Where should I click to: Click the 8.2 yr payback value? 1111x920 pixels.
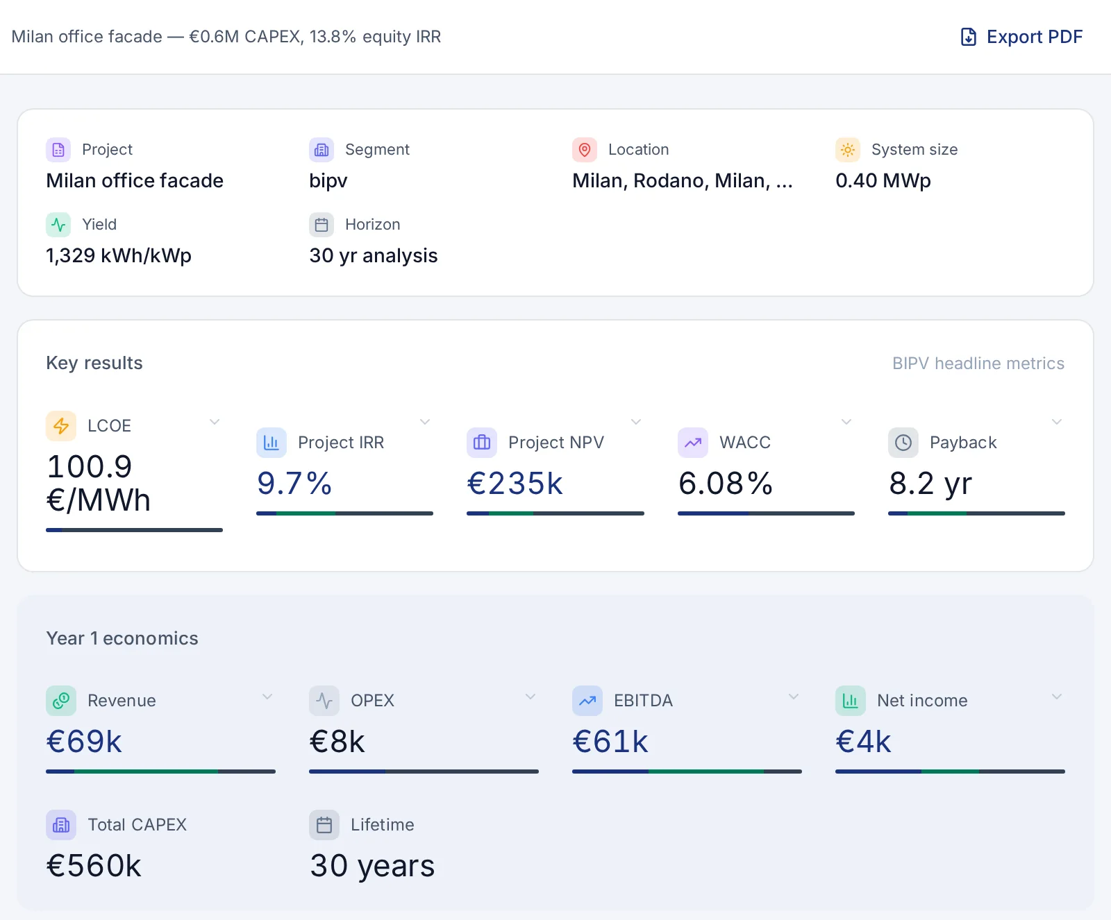click(930, 484)
